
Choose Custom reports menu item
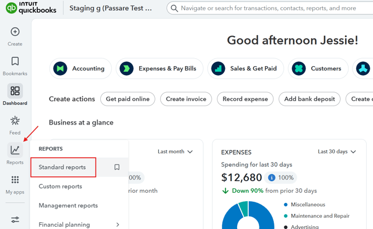click(60, 186)
